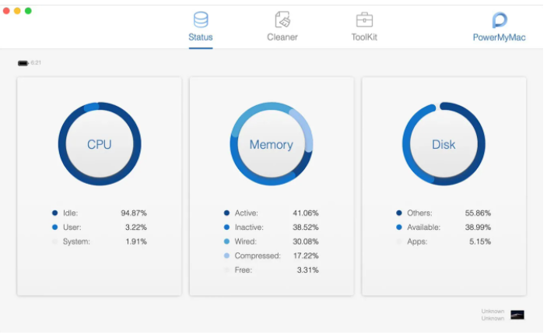The image size is (547, 335).
Task: Click the Mac device thumbnail image
Action: click(x=517, y=315)
